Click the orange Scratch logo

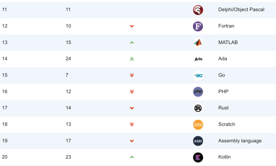pyautogui.click(x=198, y=124)
